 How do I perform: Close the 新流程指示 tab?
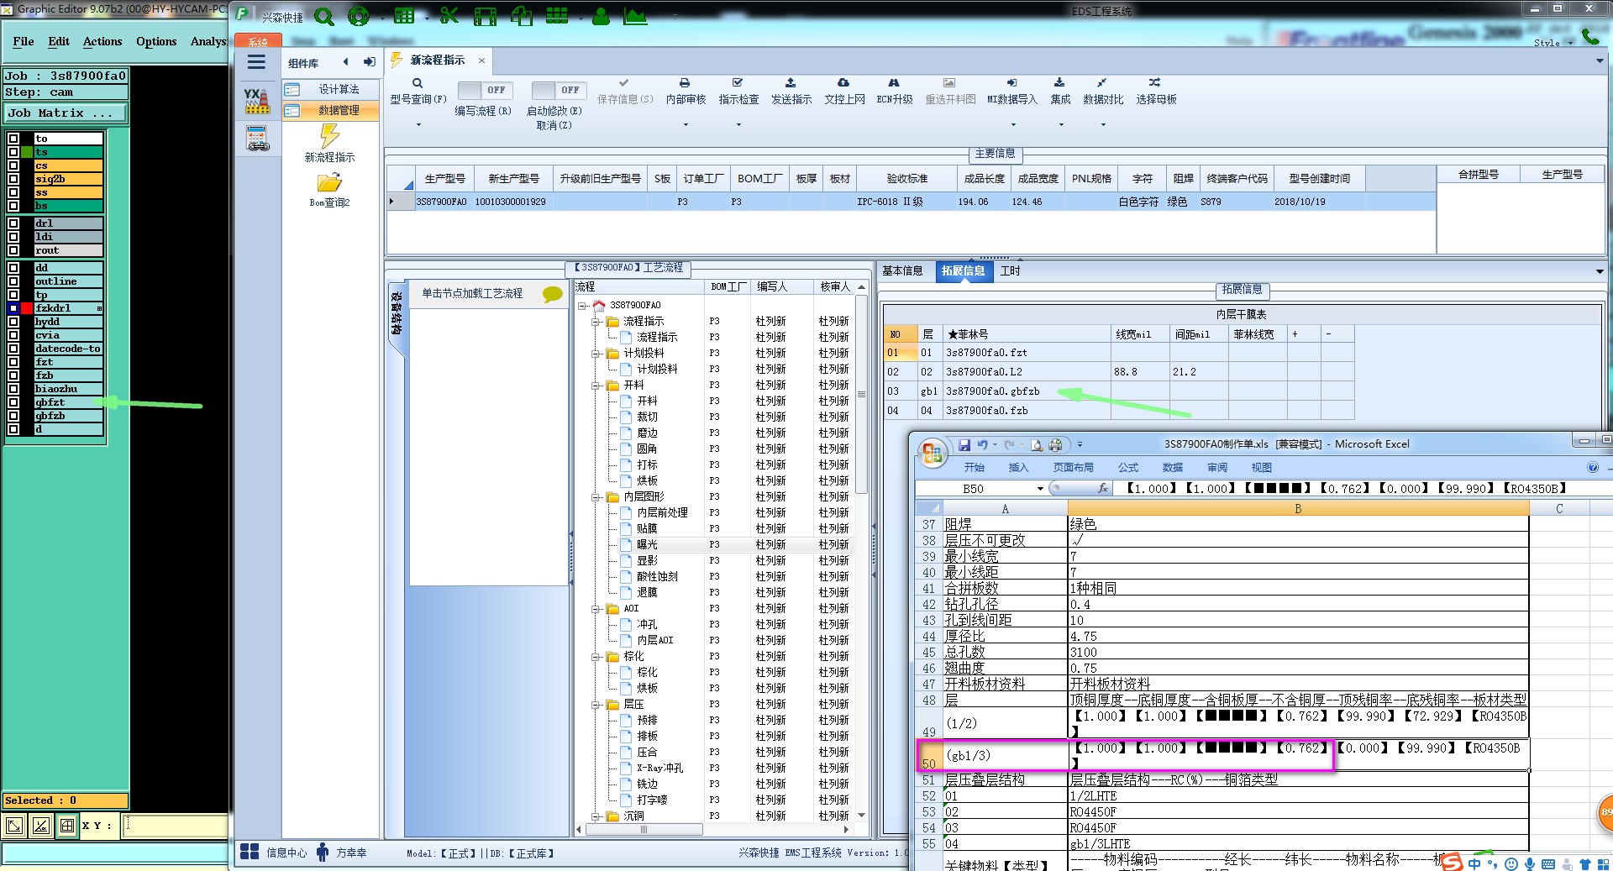click(x=481, y=60)
